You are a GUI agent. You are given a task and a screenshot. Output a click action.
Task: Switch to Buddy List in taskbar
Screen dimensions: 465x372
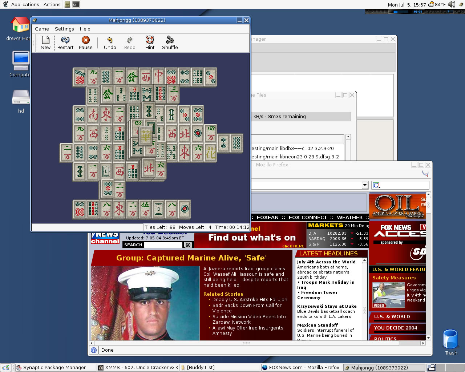tap(220, 368)
